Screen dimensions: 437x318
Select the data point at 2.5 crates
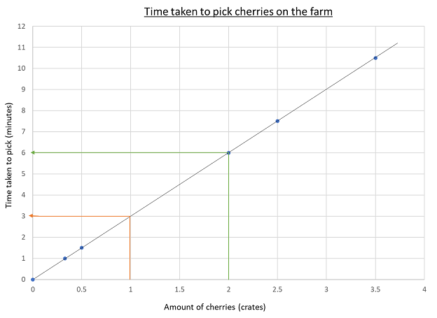tap(277, 121)
